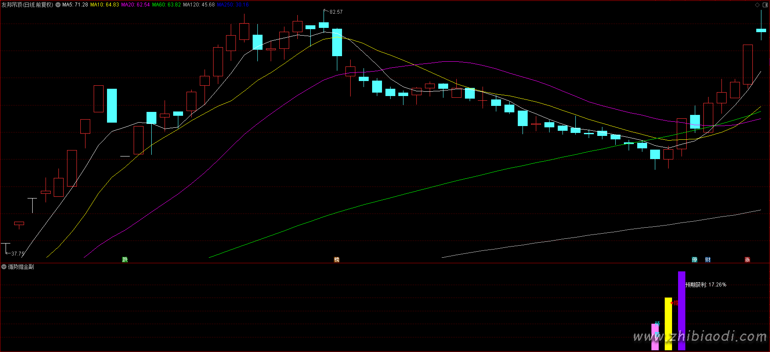Viewport: 770px width, 352px height.
Task: Click the blue MA250 label
Action: pos(233,5)
